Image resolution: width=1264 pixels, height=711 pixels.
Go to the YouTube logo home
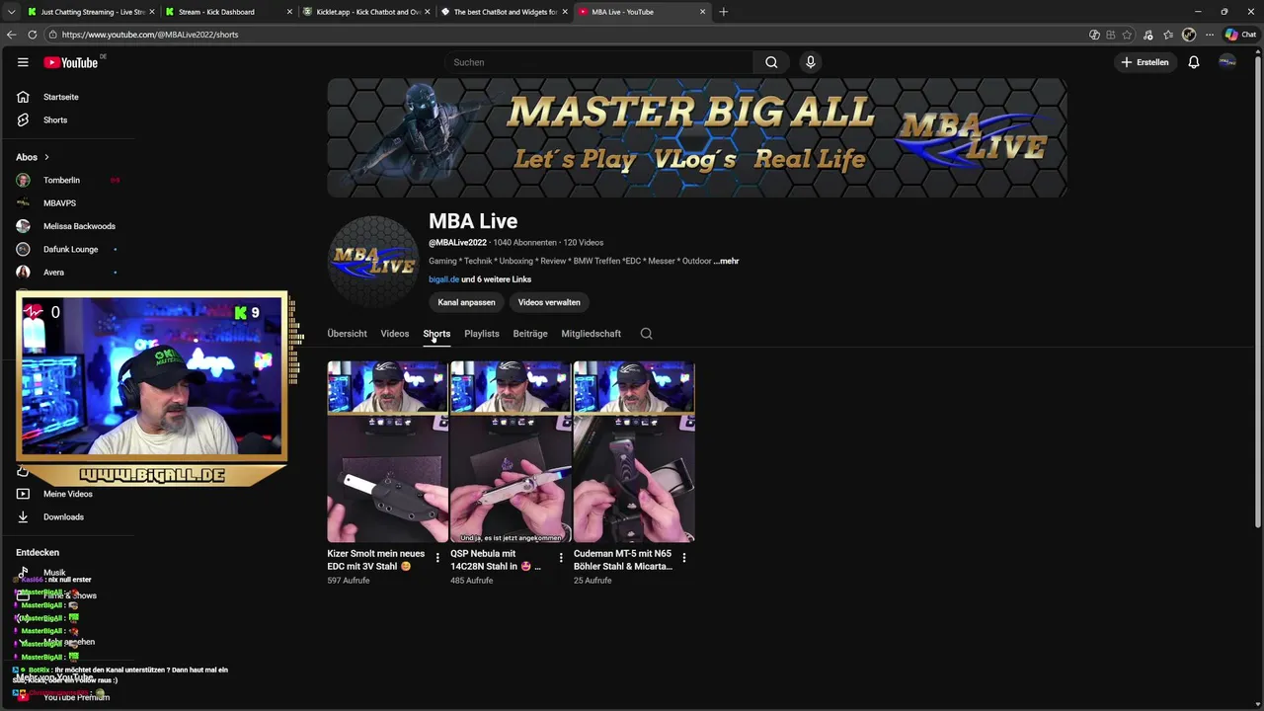tap(70, 62)
